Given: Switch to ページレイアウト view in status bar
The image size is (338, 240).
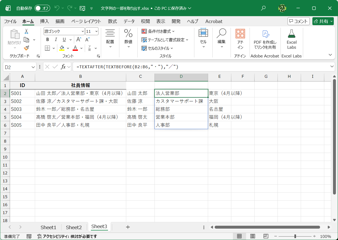Looking at the screenshot, I should (x=252, y=236).
